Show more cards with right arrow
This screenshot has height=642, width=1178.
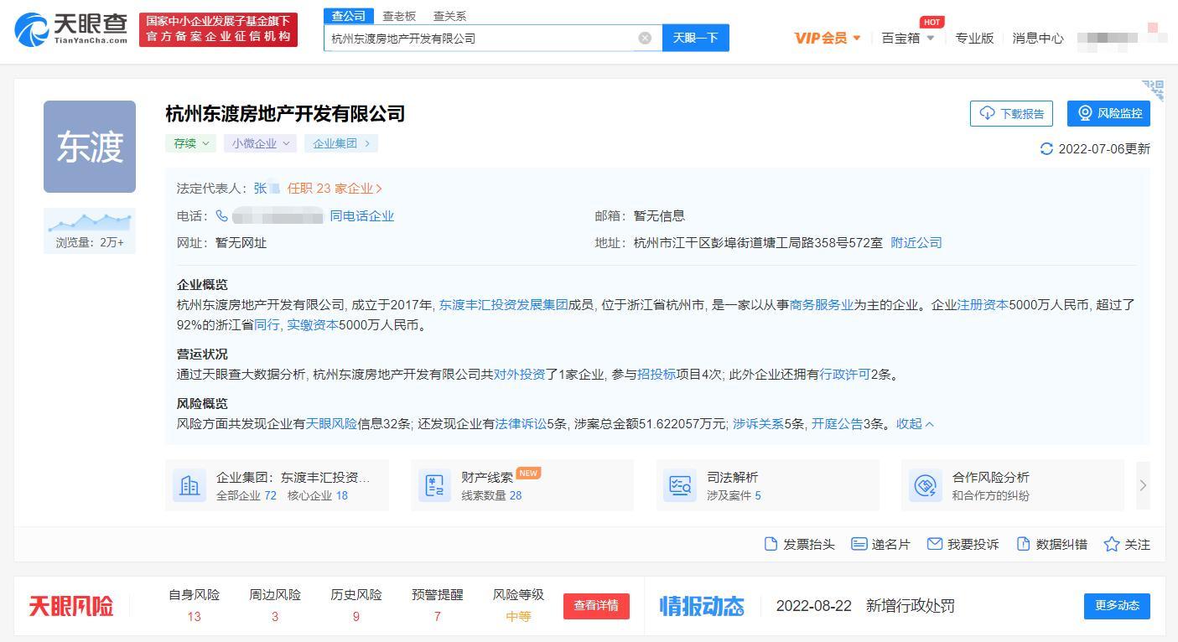(x=1143, y=484)
